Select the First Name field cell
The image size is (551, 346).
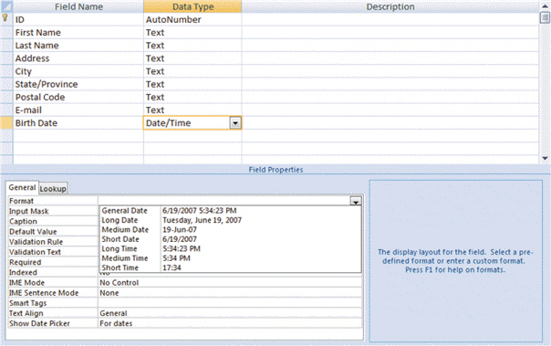pos(78,33)
